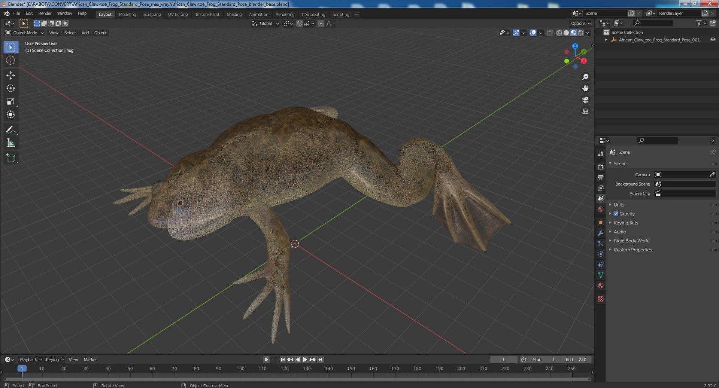Hide African_Claw_toe_Frog object with eye icon

coord(713,40)
